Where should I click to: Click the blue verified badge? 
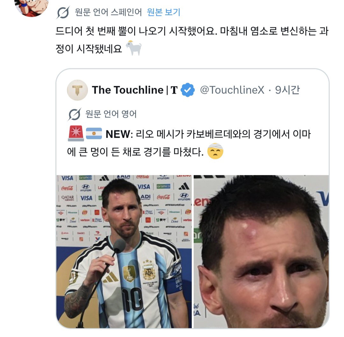coord(188,90)
